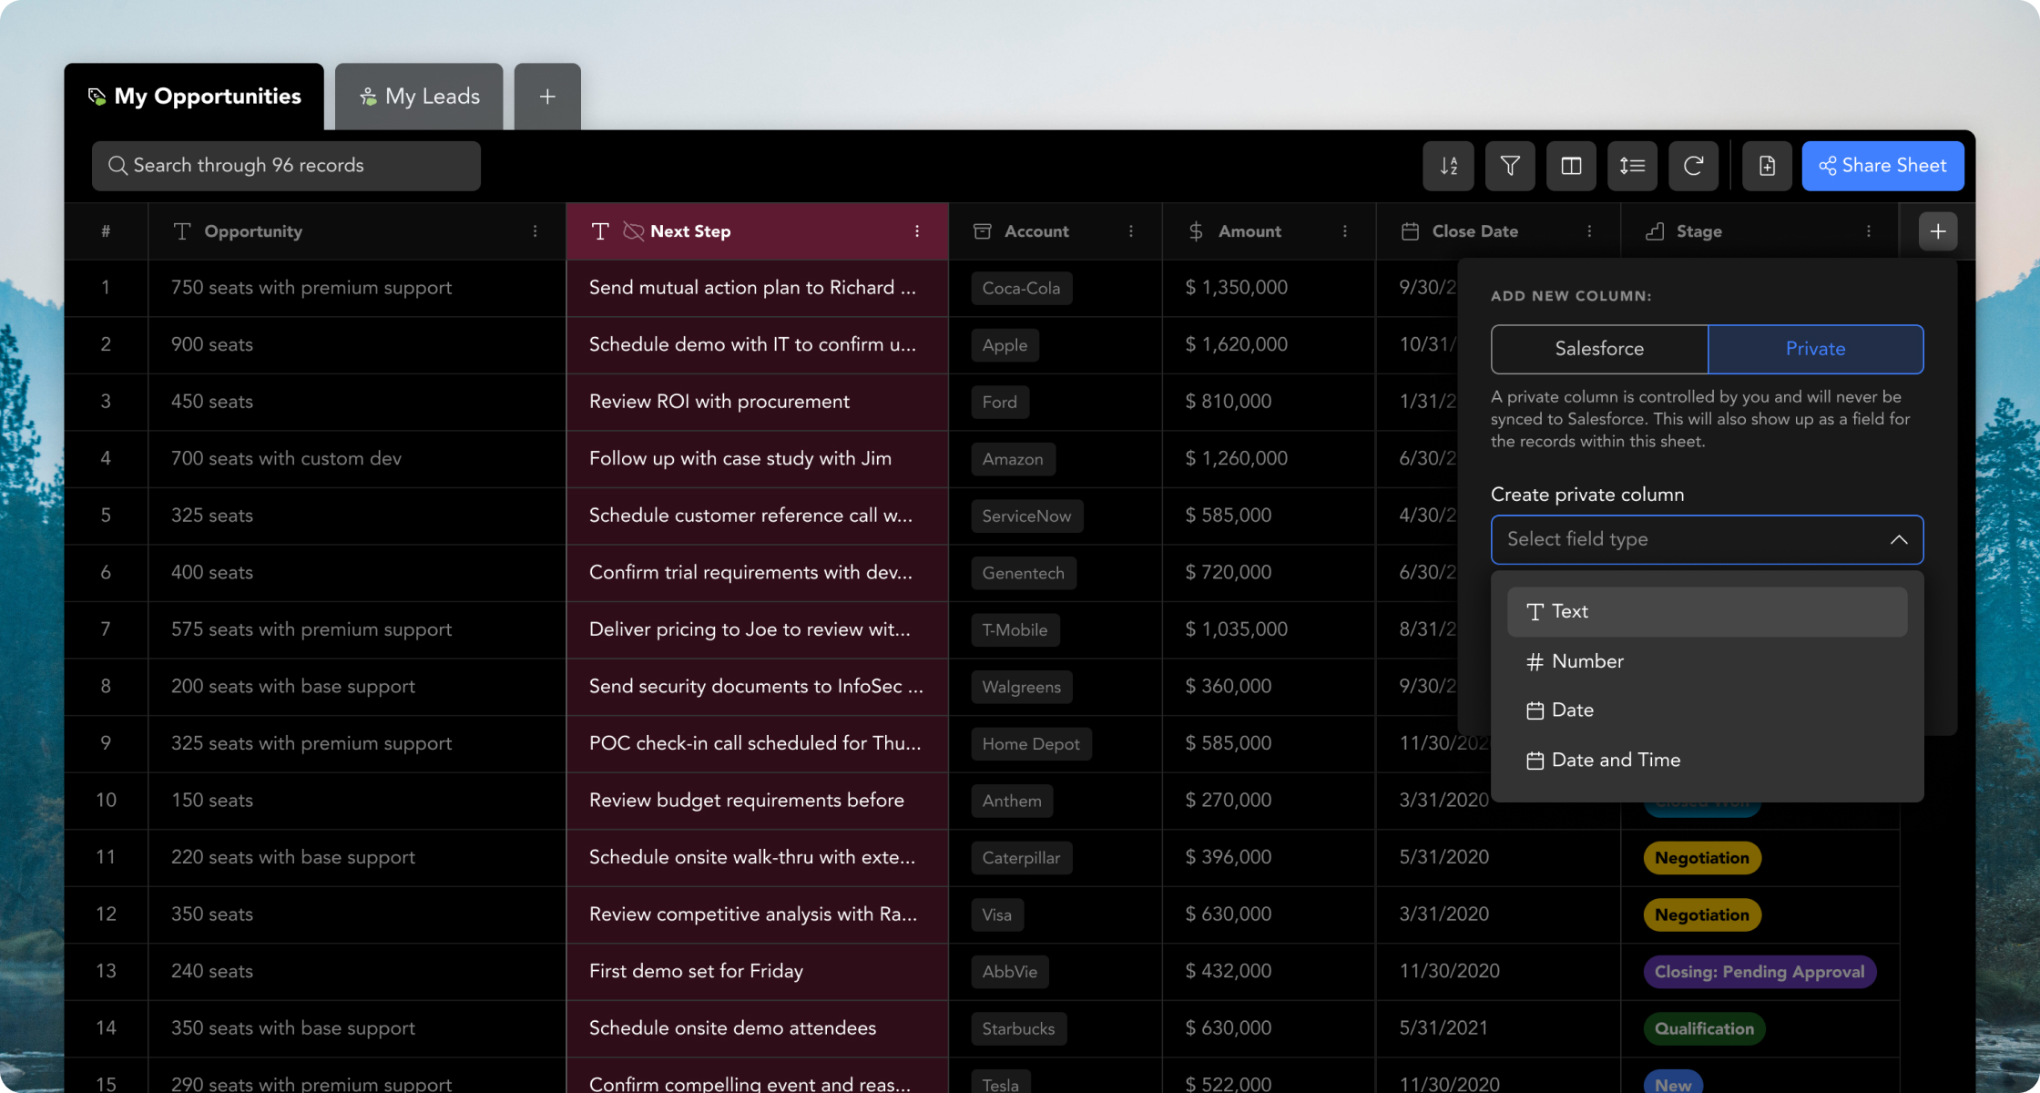The image size is (2040, 1093).
Task: Open the filter funnel icon
Action: 1509,166
